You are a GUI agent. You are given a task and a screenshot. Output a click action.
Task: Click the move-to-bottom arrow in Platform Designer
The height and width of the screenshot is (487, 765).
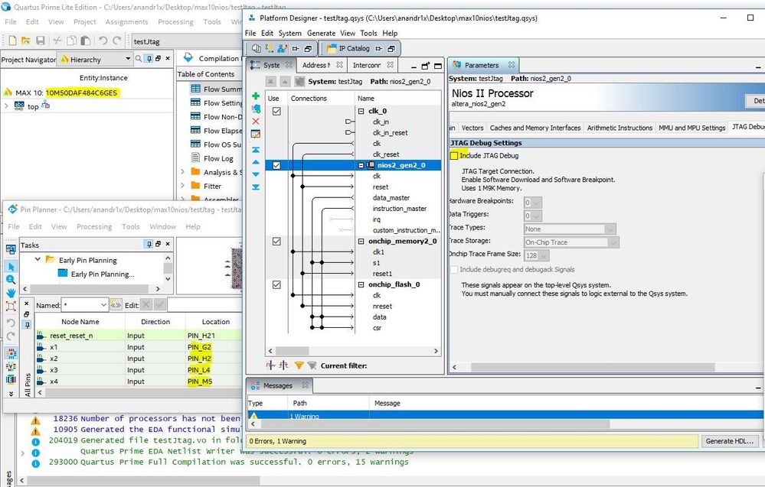point(256,187)
